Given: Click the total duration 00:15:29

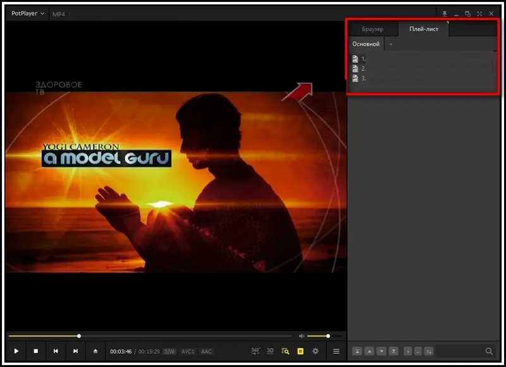Looking at the screenshot, I should point(149,352).
